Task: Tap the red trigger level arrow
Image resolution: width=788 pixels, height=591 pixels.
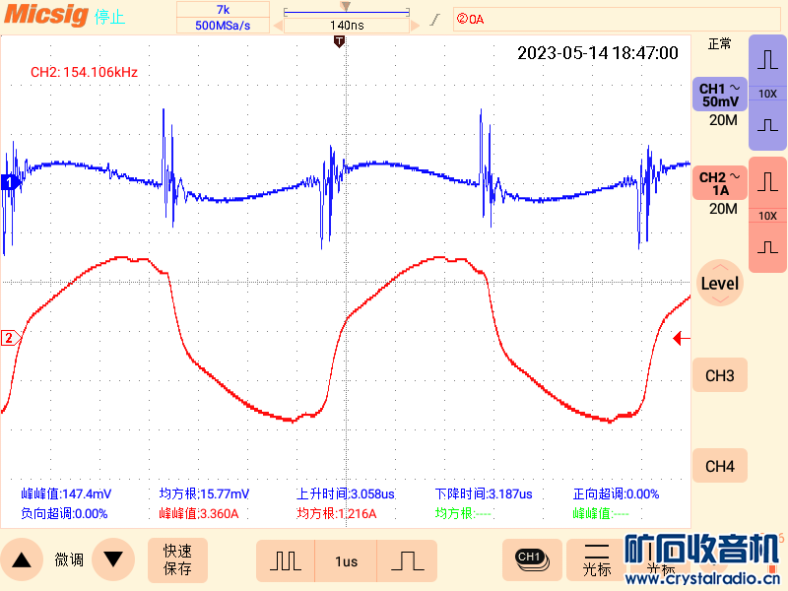Action: coord(681,338)
